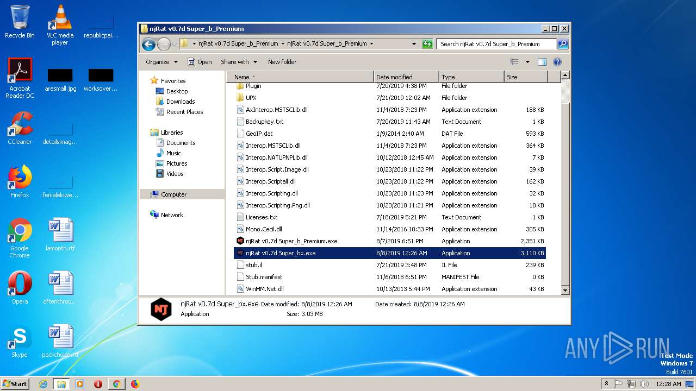Open Pictures library

click(177, 163)
